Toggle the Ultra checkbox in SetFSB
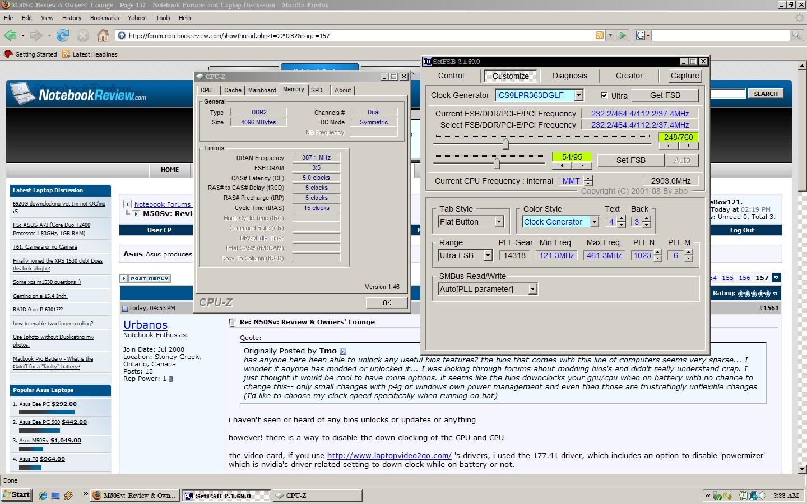This screenshot has width=807, height=504. click(604, 95)
